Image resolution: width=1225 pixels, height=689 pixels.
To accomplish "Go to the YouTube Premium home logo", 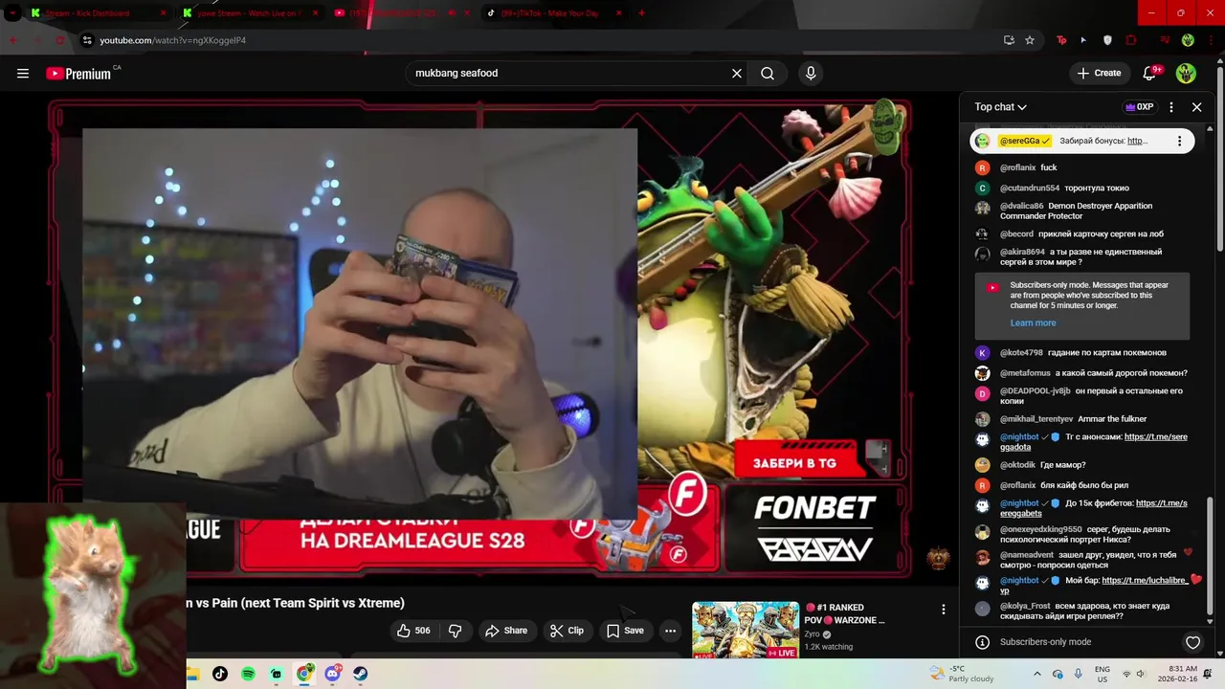I will [79, 73].
